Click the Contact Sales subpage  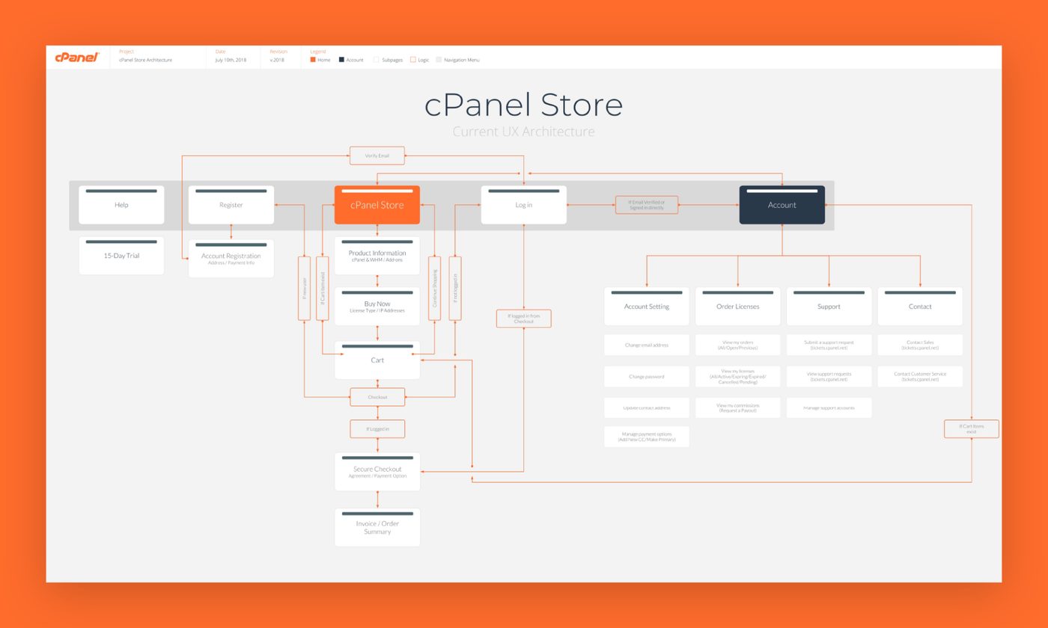point(920,345)
